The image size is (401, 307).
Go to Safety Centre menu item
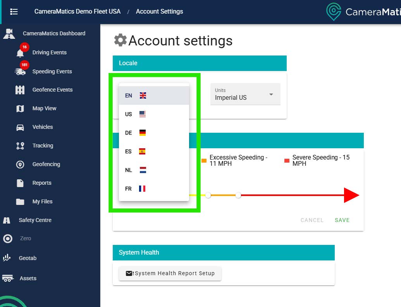[x=35, y=220]
